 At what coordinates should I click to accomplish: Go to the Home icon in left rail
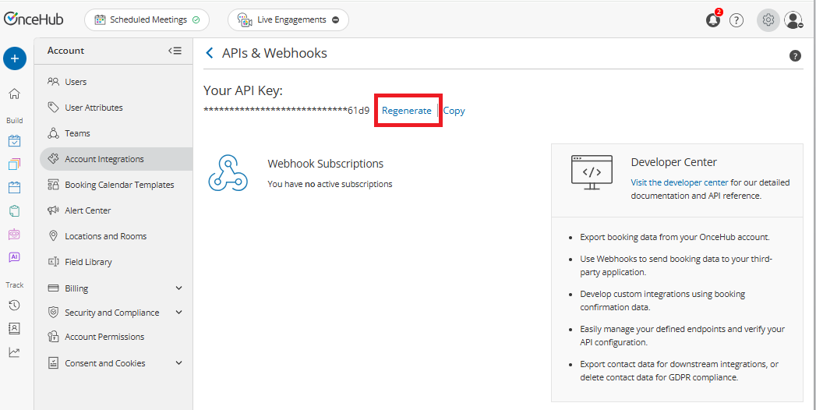tap(15, 94)
